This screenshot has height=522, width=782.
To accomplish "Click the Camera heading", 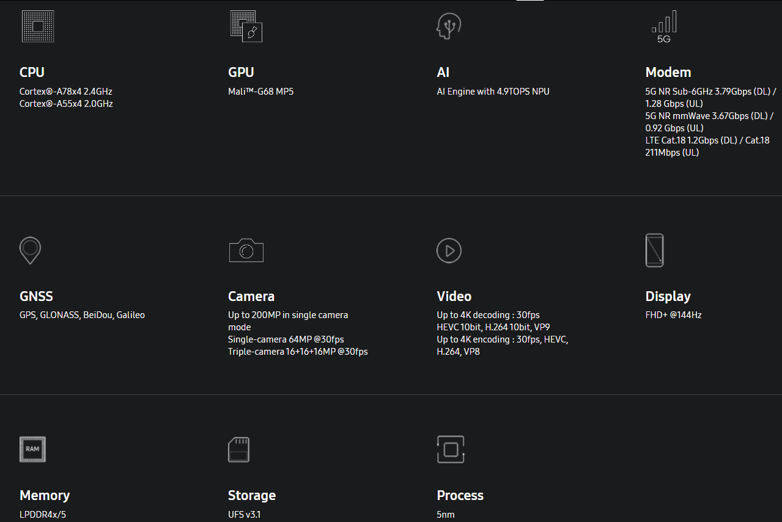I will (x=251, y=296).
